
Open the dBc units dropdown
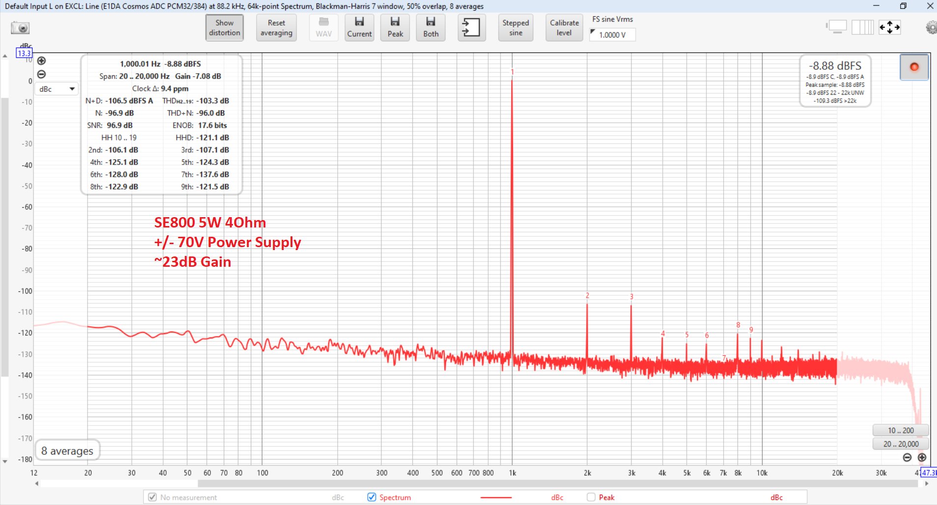(57, 89)
